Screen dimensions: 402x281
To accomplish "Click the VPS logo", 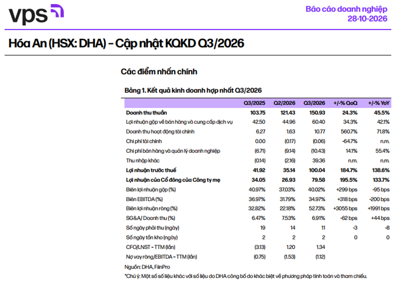I will [x=36, y=14].
